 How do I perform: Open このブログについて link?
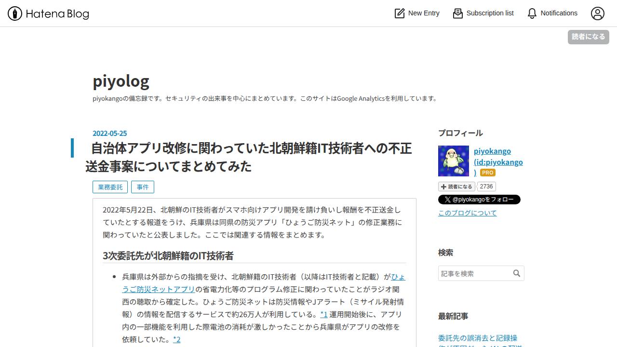pyautogui.click(x=467, y=213)
